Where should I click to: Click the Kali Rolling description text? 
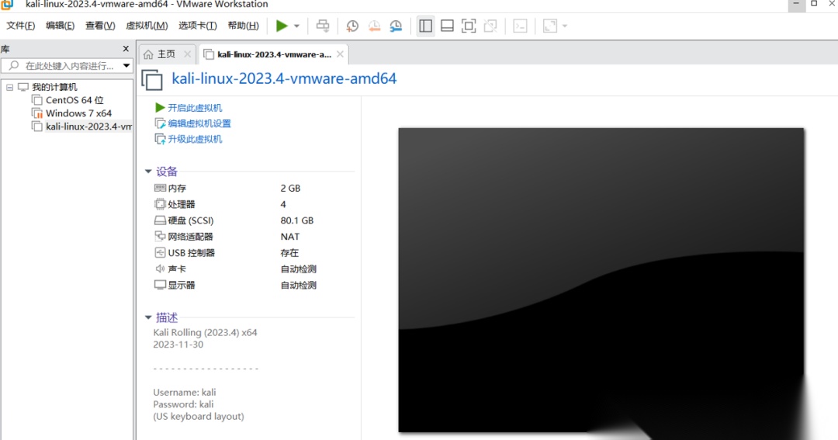tap(205, 333)
